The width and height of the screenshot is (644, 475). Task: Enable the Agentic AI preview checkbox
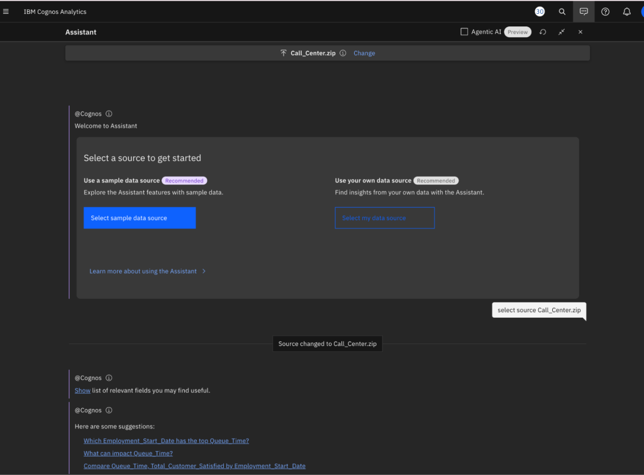[464, 31]
